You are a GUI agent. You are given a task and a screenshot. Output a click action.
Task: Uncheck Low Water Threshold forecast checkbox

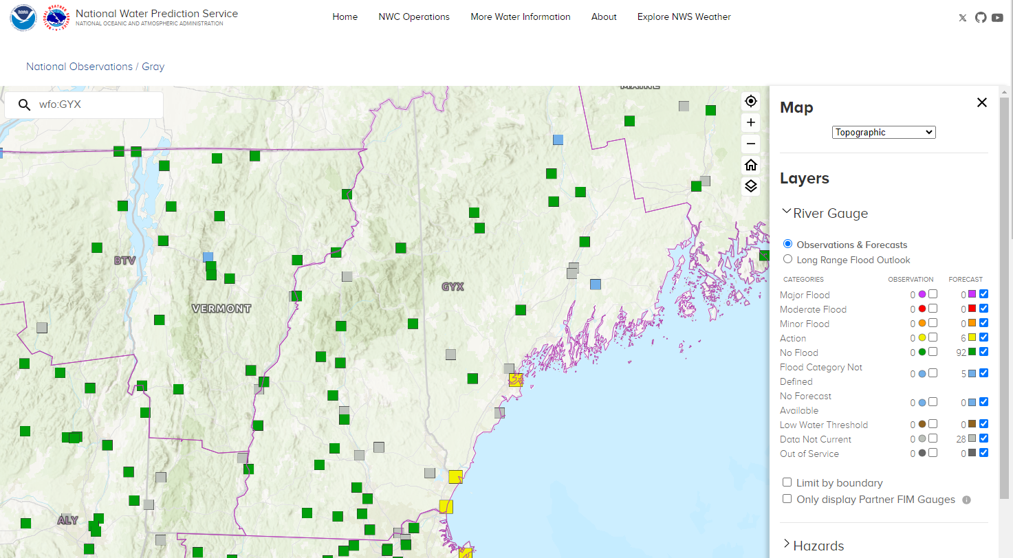983,424
